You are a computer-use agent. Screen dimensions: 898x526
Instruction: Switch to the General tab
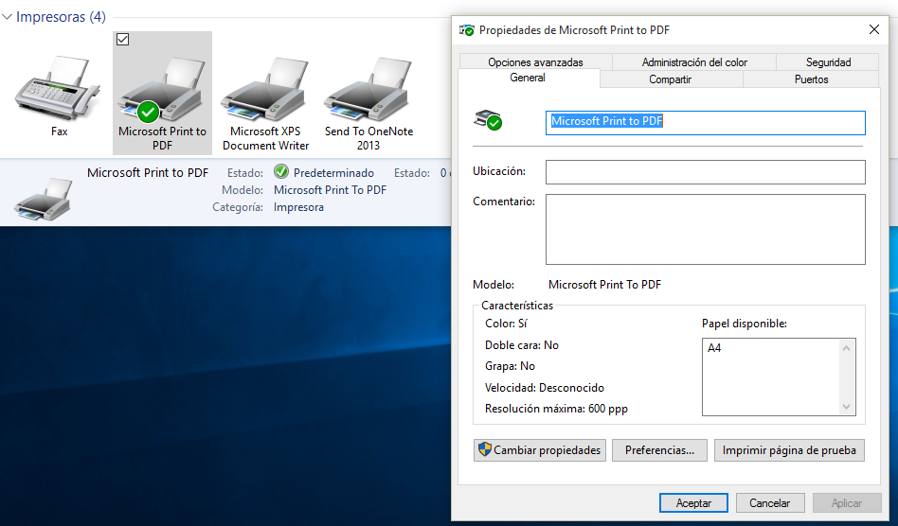click(528, 78)
